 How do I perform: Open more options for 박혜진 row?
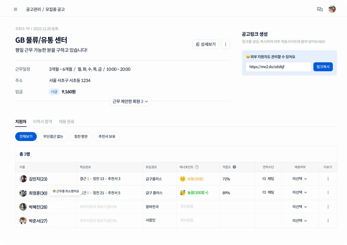tap(328, 207)
